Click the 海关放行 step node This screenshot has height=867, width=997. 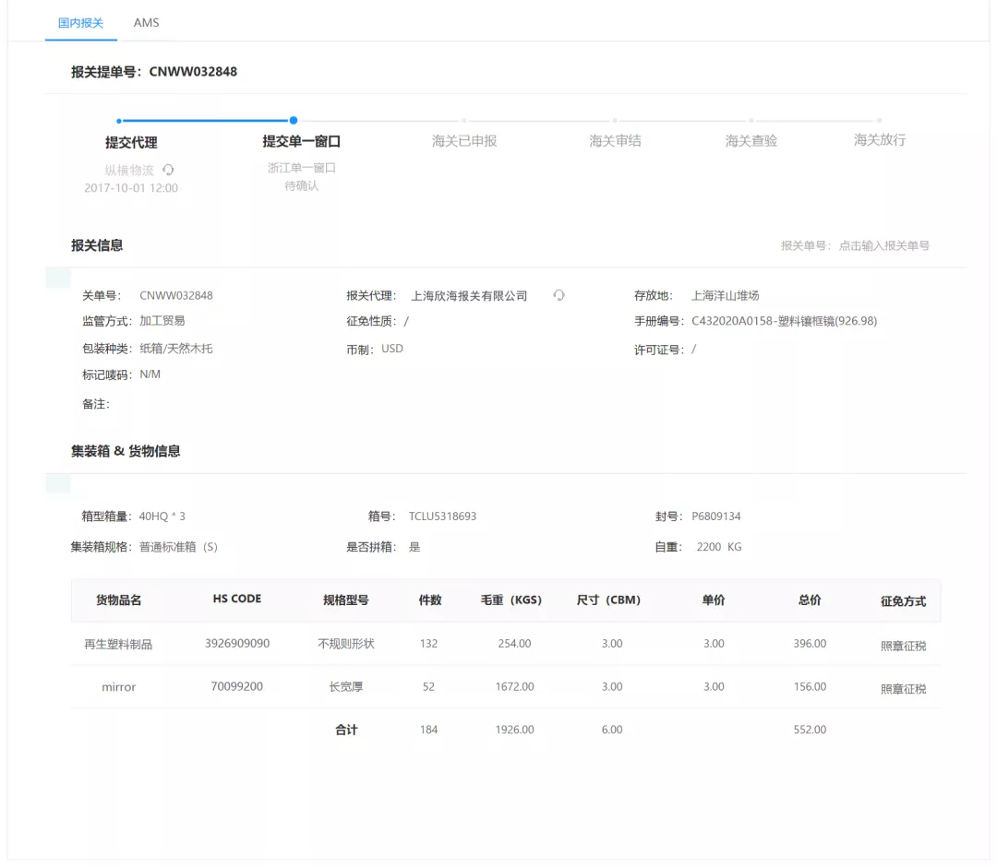pyautogui.click(x=879, y=121)
